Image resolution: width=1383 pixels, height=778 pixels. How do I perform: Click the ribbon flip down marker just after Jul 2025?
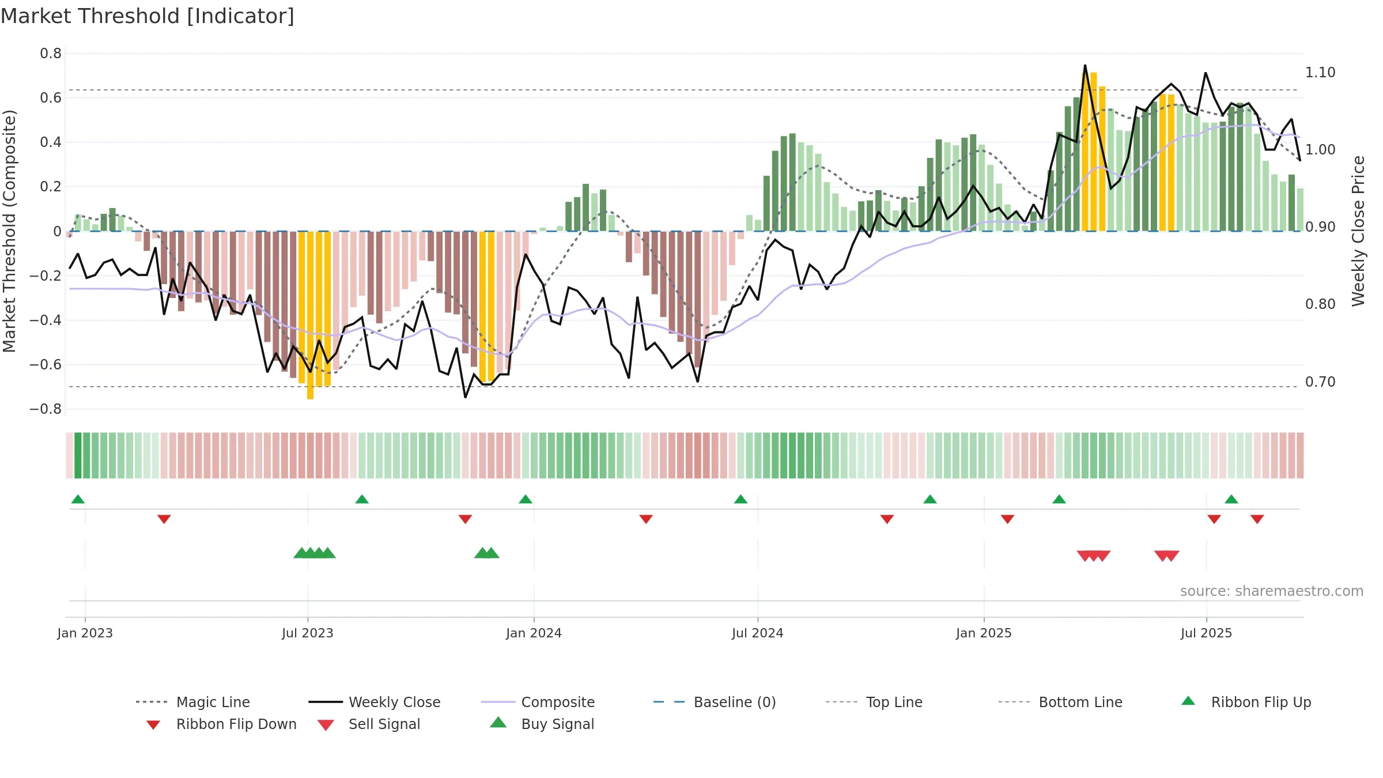coord(1214,519)
